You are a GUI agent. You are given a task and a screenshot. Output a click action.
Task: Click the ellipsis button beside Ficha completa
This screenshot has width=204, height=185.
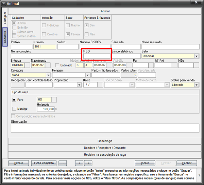click(63, 163)
